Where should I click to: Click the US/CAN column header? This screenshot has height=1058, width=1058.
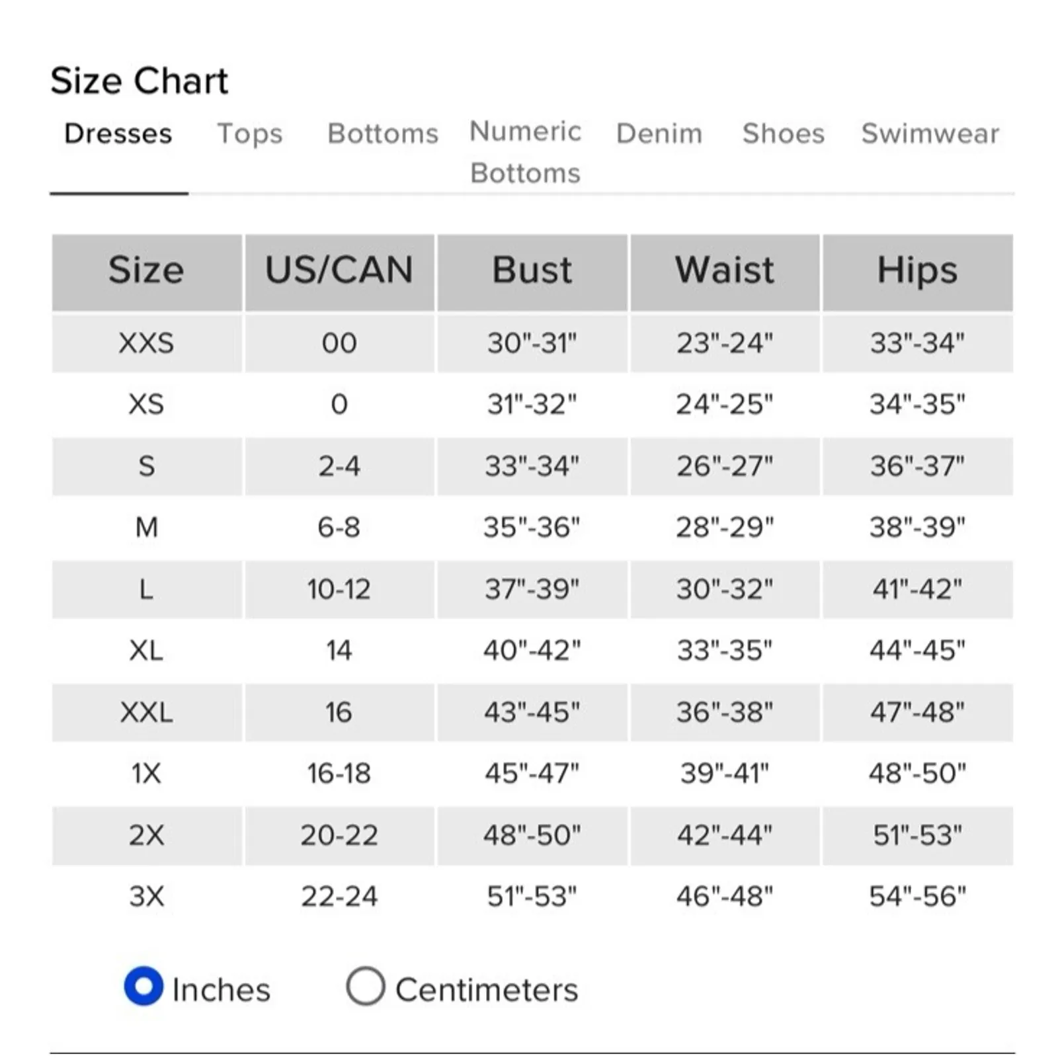pyautogui.click(x=339, y=270)
